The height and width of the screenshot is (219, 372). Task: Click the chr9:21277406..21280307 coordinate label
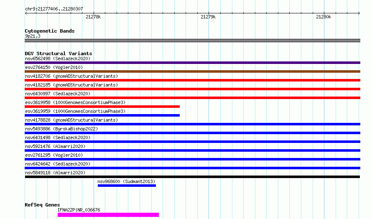pos(54,9)
